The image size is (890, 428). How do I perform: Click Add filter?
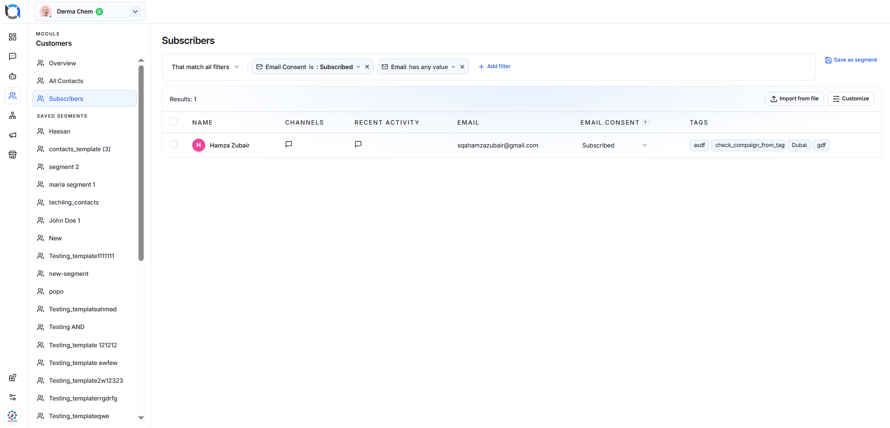coord(494,66)
